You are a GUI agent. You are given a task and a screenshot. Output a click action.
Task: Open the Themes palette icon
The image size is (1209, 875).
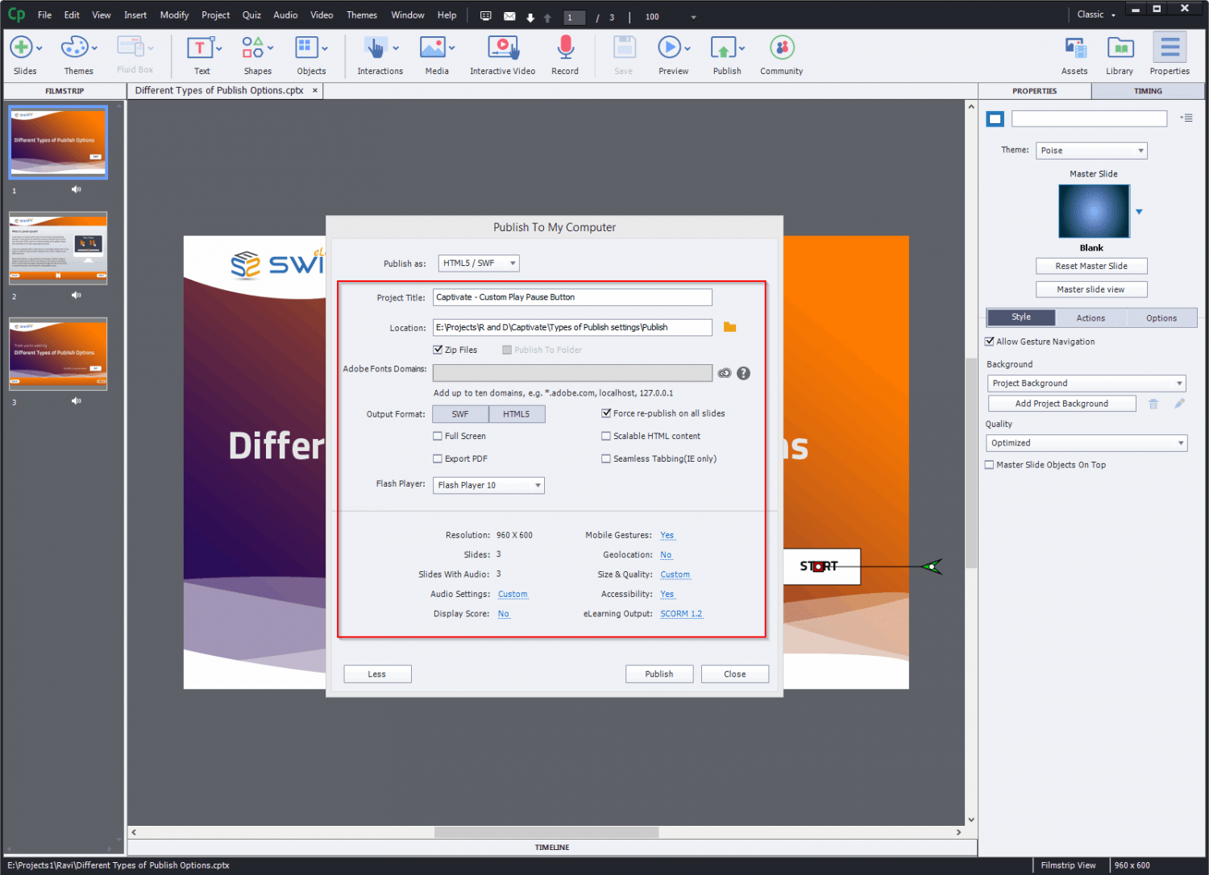tap(74, 48)
